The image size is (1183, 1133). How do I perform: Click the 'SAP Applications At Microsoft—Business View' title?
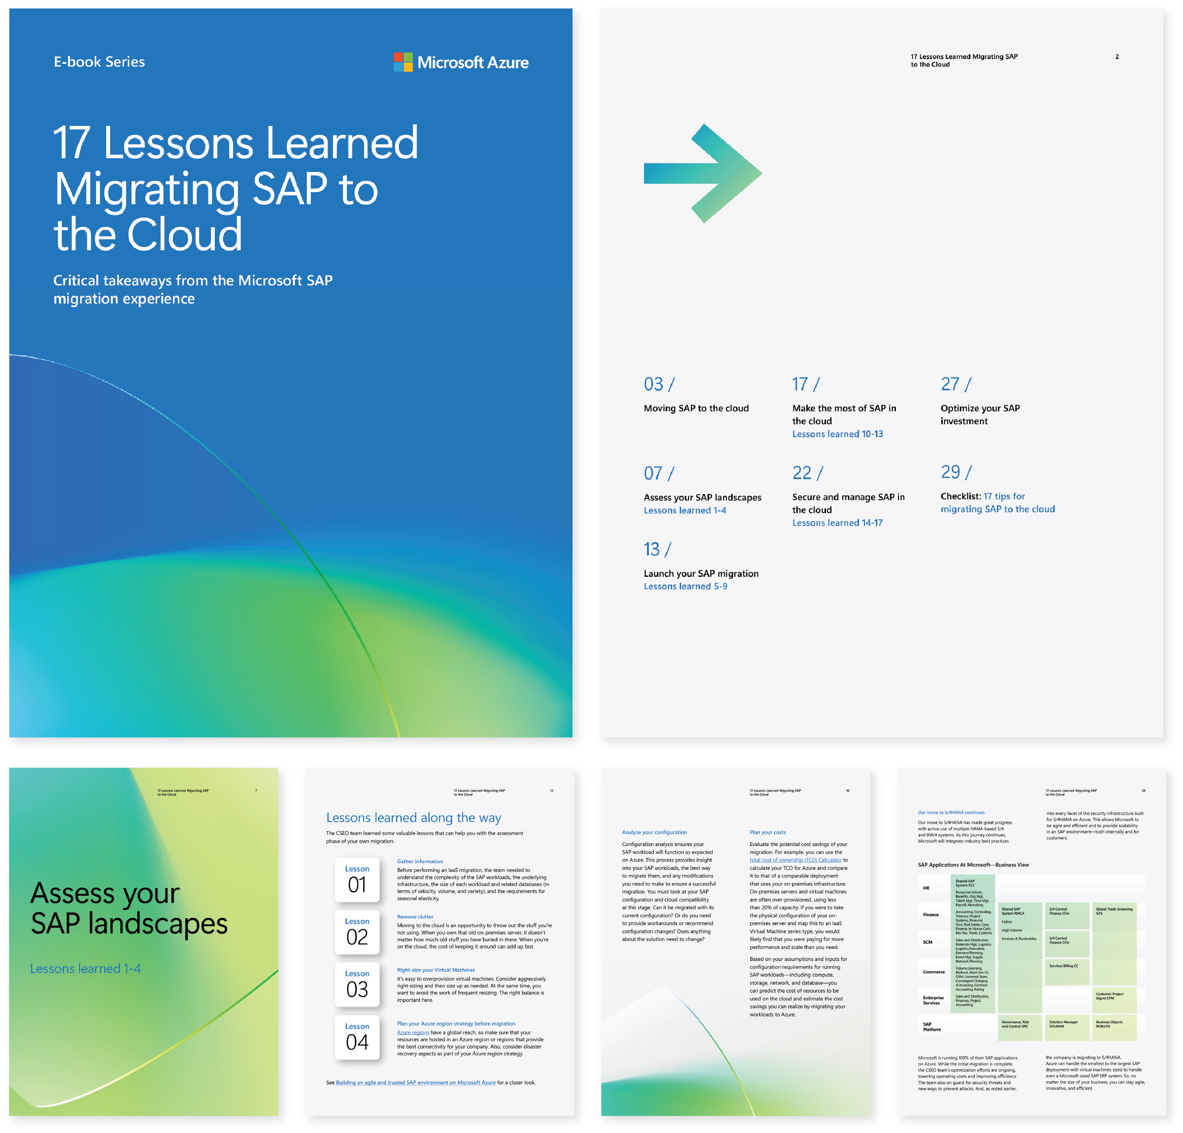click(973, 865)
